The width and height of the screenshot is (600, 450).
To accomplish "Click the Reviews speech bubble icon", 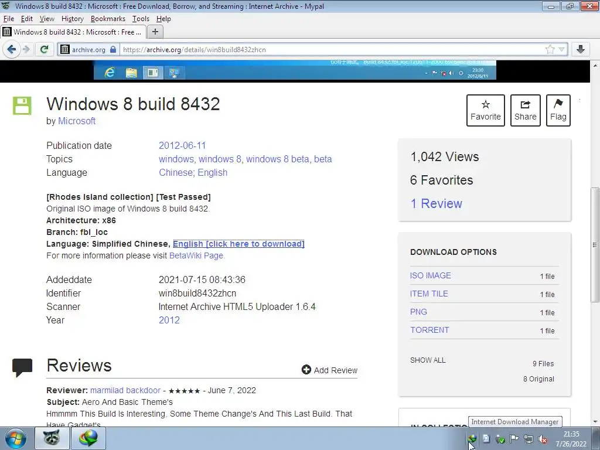I will [x=22, y=367].
